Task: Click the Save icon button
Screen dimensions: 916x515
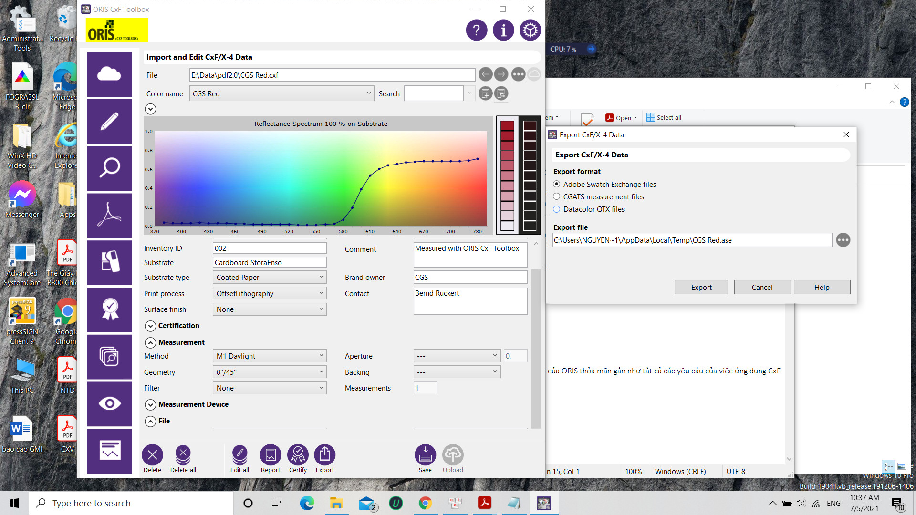Action: [x=425, y=455]
